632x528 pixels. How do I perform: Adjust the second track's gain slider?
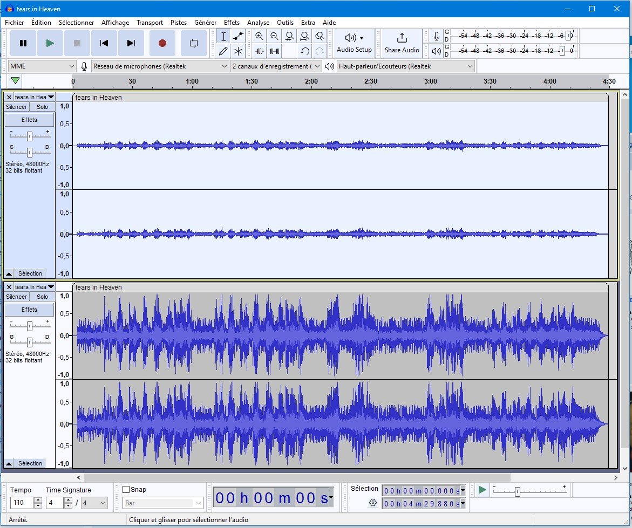point(30,326)
